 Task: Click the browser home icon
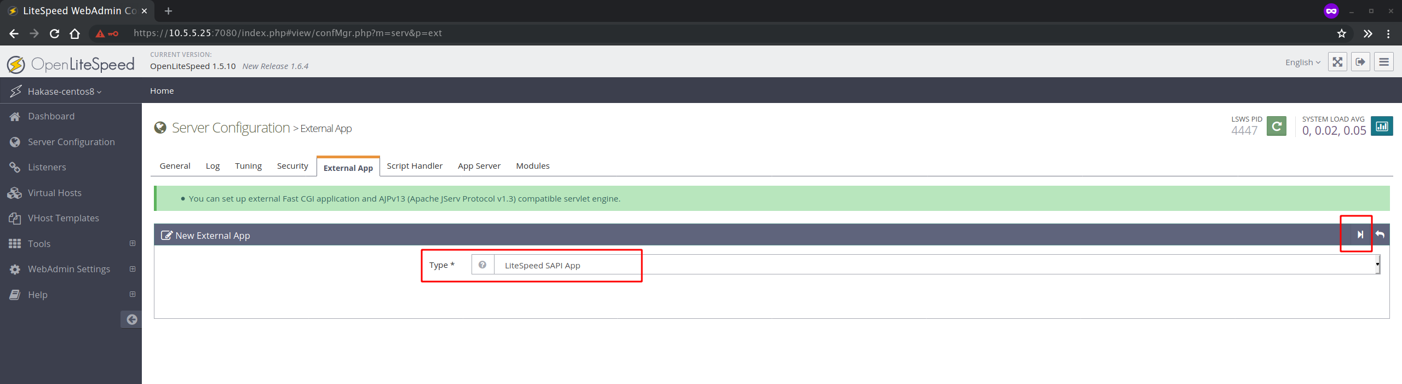tap(75, 33)
